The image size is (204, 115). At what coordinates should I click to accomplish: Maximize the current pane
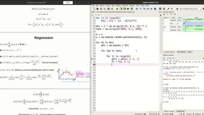click(160, 9)
